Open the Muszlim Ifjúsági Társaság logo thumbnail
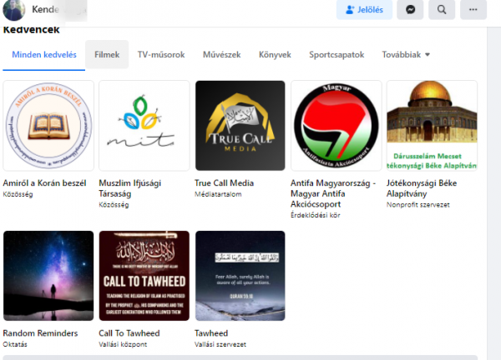This screenshot has height=360, width=501. (x=144, y=126)
